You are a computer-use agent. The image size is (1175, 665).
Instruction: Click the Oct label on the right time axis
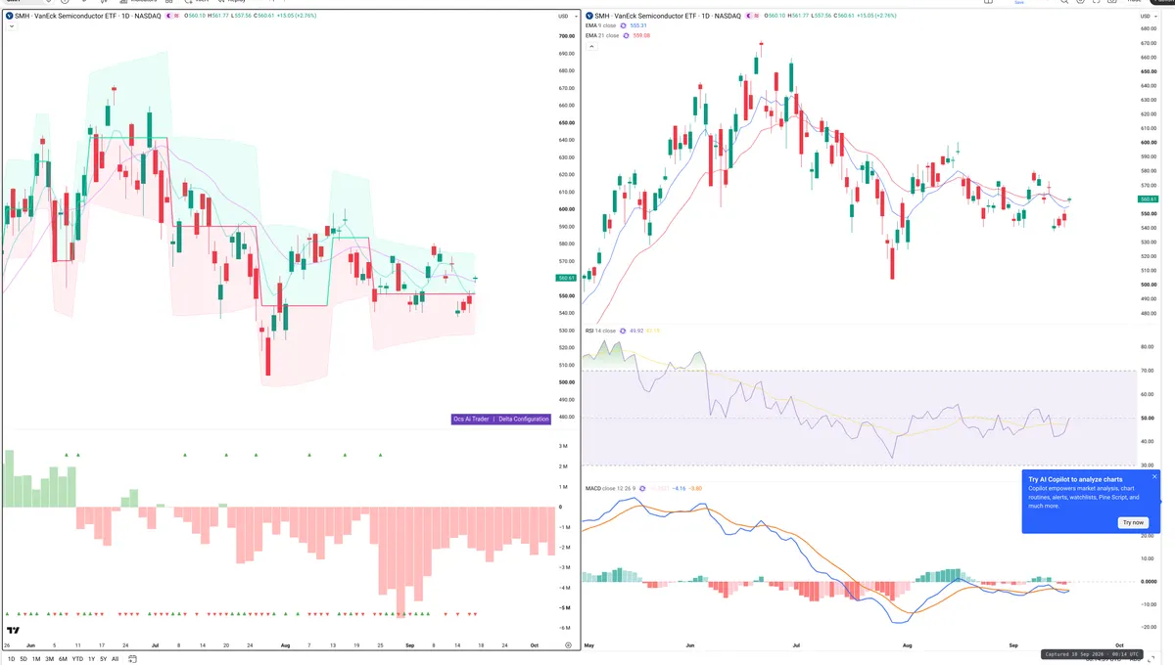[x=1120, y=646]
